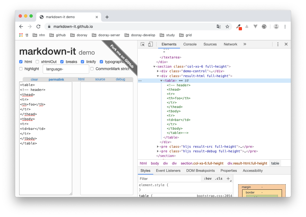
Task: Click the clear link above the editor
Action: tap(34, 79)
